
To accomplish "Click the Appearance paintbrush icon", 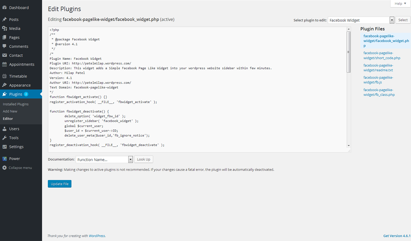I will click(5, 85).
